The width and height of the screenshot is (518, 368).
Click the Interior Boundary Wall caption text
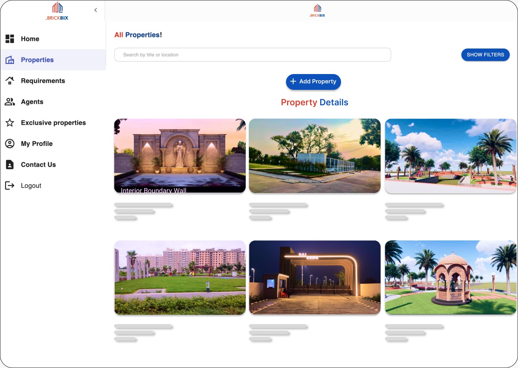pyautogui.click(x=154, y=190)
